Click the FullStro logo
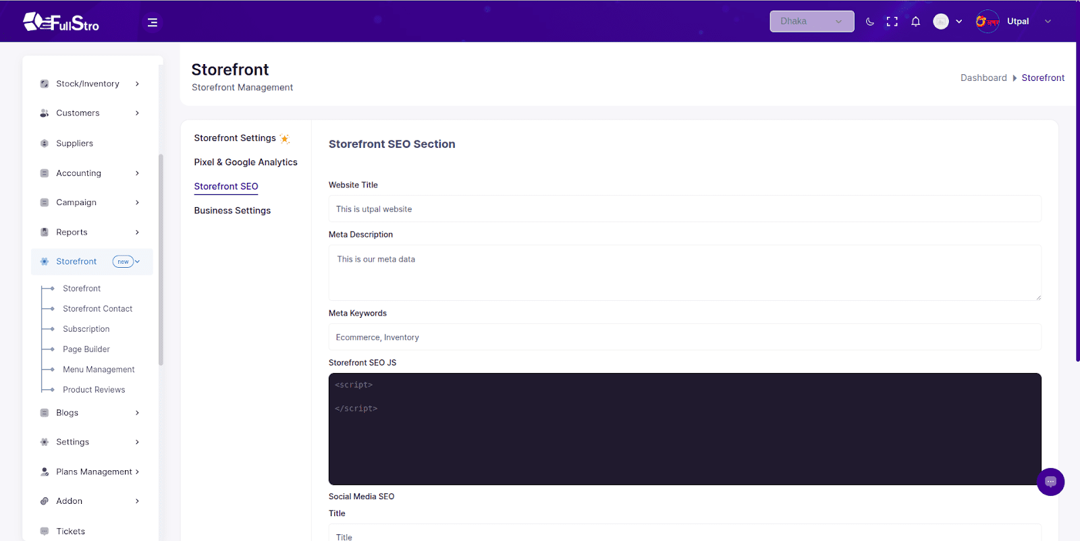 point(61,23)
